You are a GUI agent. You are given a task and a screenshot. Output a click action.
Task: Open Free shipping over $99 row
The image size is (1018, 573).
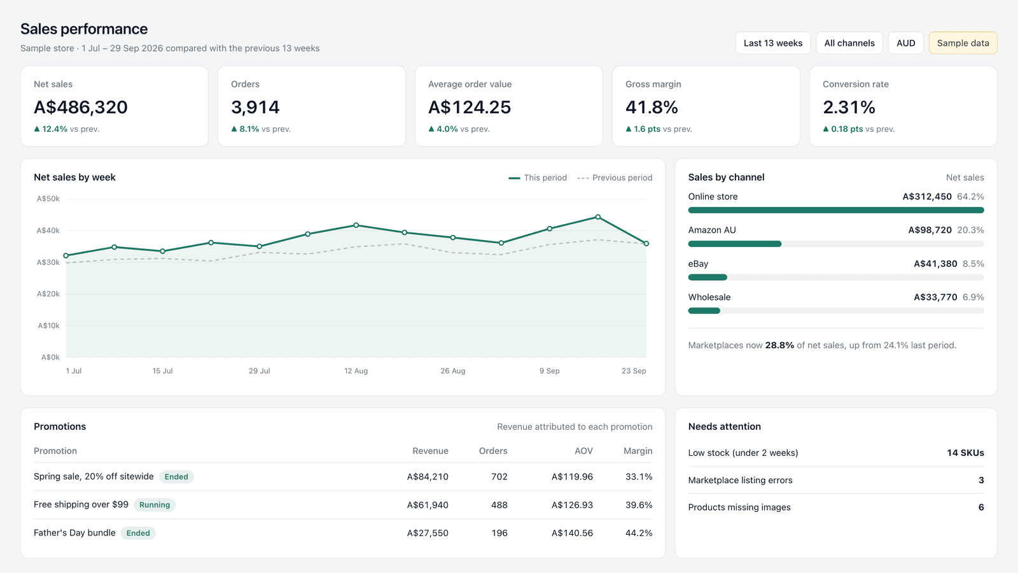(343, 505)
